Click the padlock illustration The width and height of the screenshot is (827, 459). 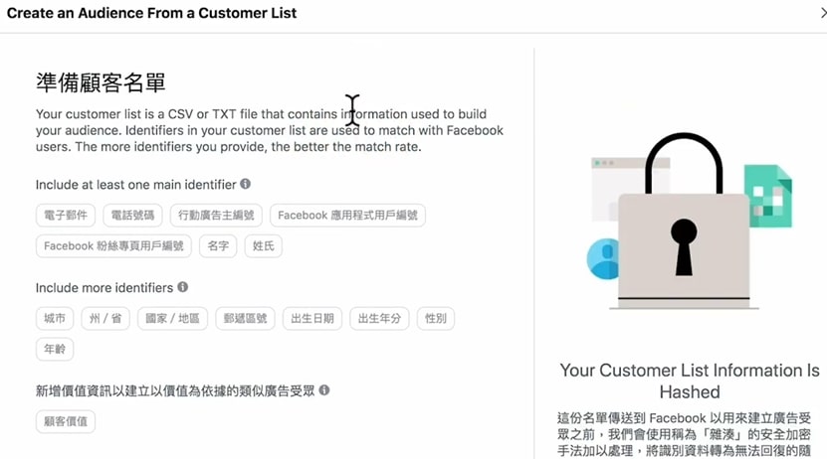pos(684,220)
